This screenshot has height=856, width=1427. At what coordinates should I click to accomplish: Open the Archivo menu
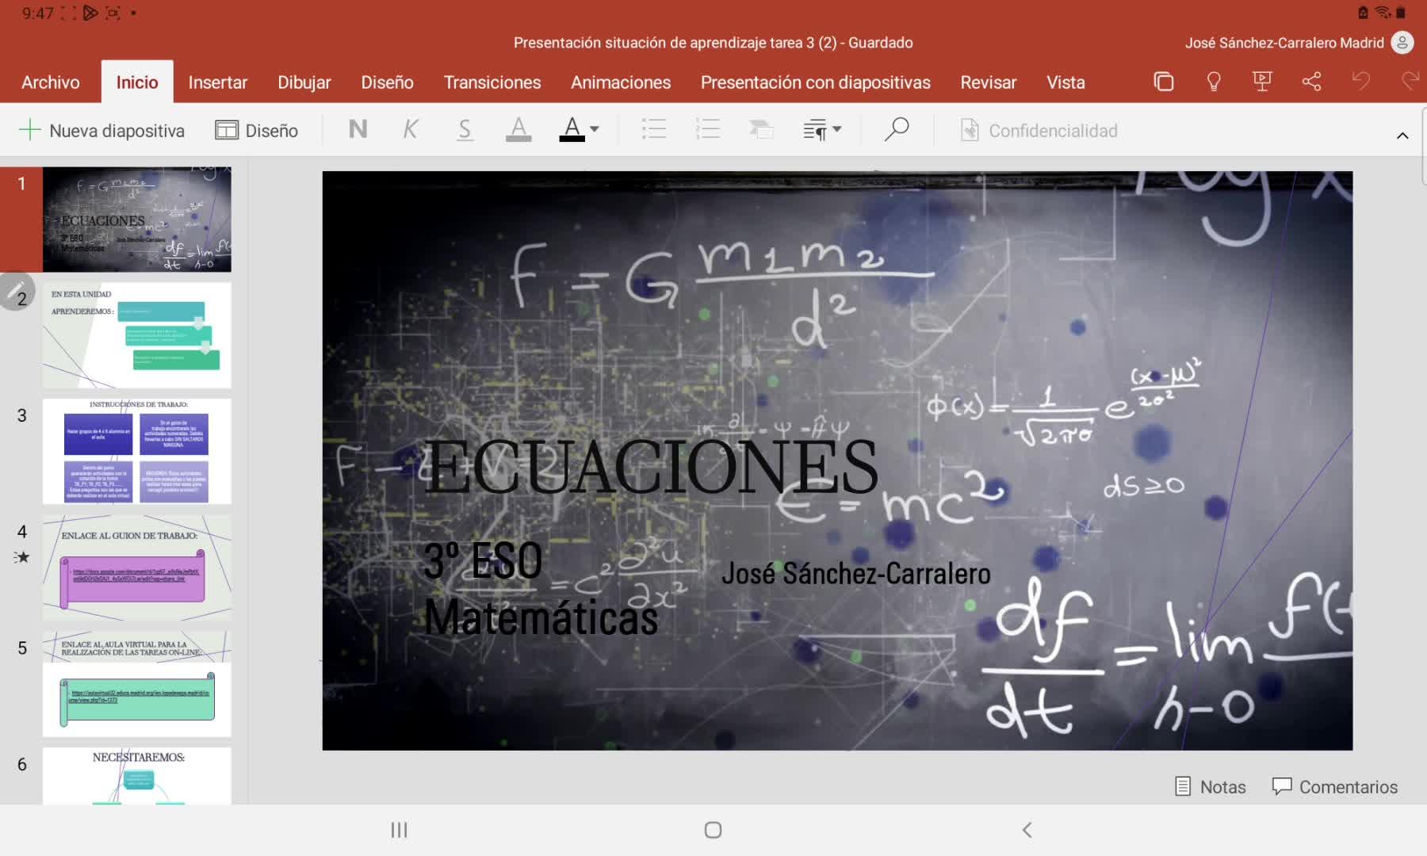51,82
